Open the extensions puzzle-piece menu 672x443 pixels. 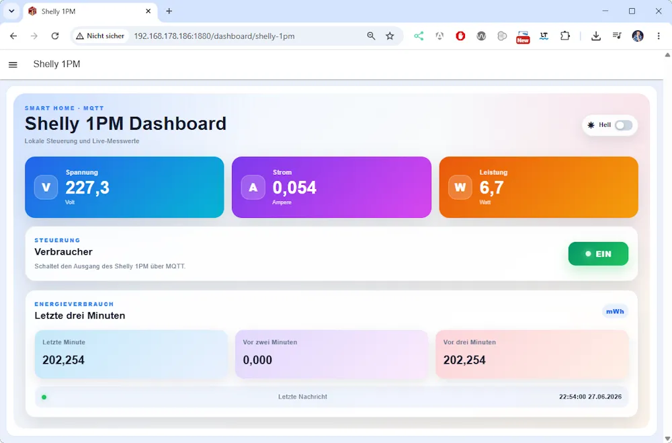(565, 36)
